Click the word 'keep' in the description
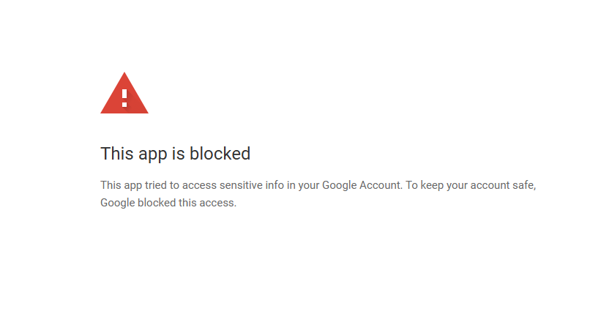Viewport: 601px width, 325px height. pyautogui.click(x=432, y=185)
